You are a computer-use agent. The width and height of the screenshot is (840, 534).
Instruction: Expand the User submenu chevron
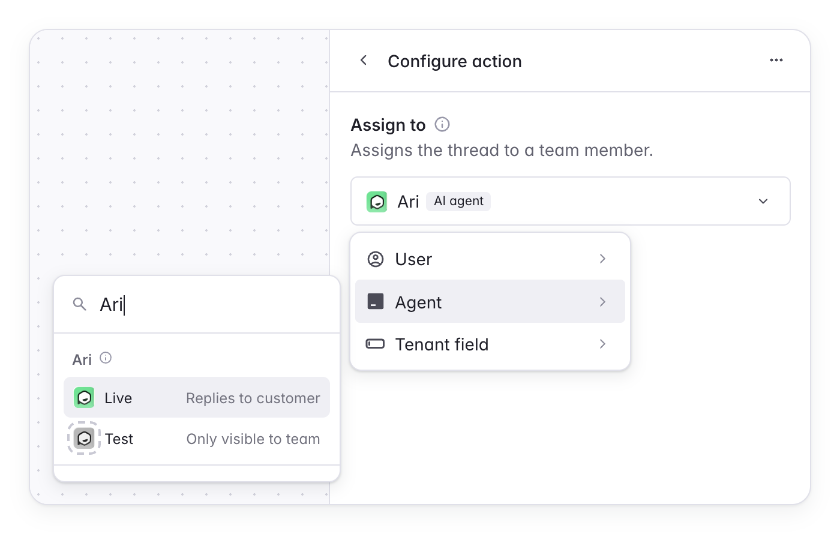pos(602,259)
